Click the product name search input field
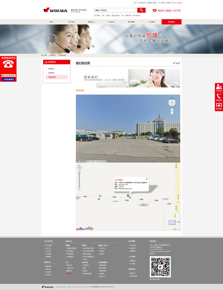The width and height of the screenshot is (223, 290). [115, 10]
